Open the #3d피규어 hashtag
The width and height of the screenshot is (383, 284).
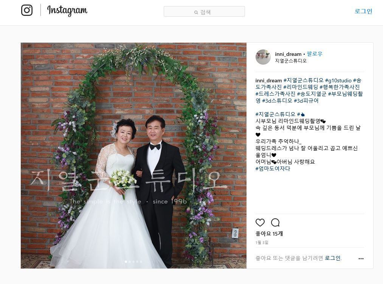tap(306, 101)
